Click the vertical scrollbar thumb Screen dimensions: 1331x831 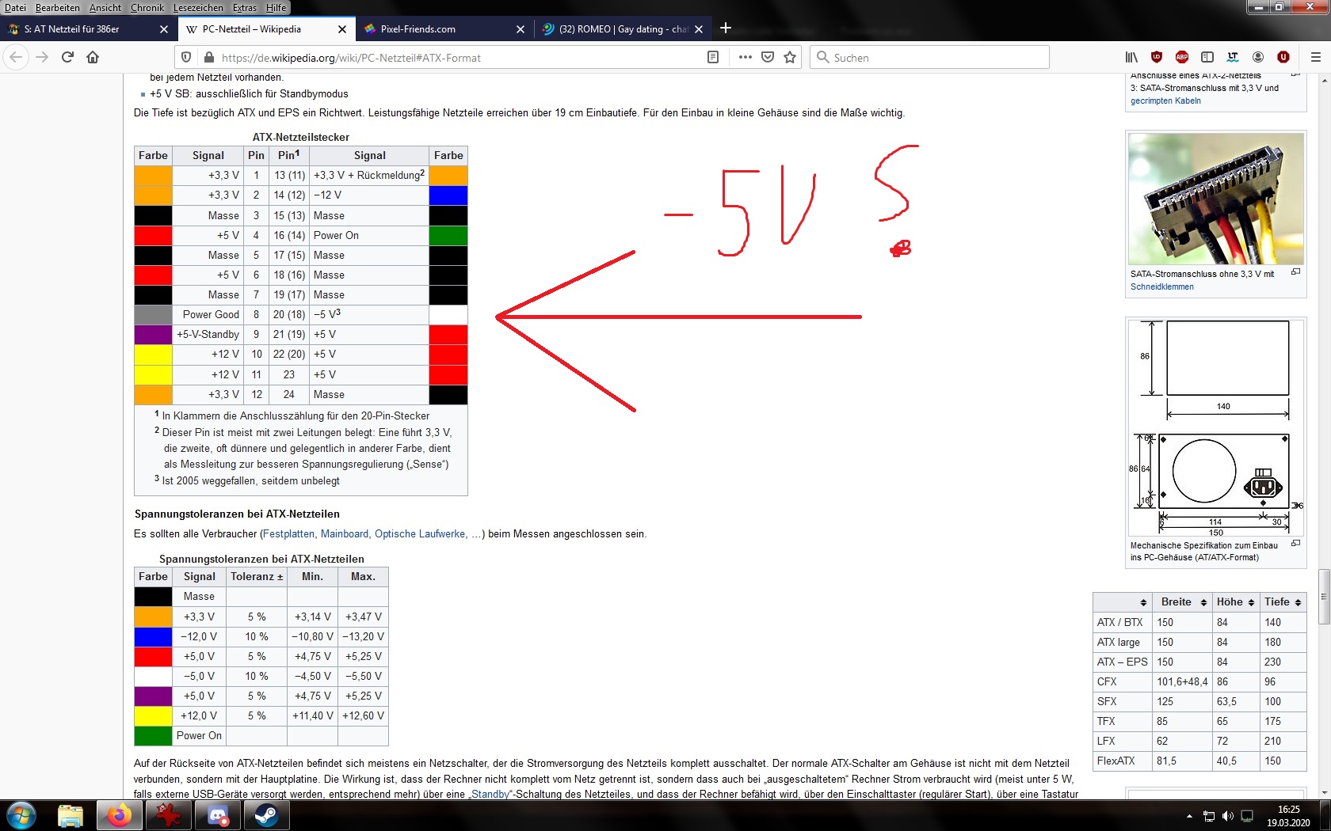pos(1323,597)
